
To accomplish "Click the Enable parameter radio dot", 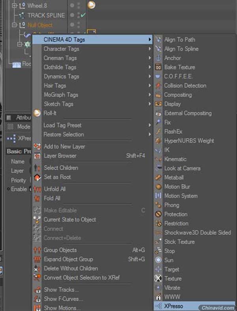I will pos(8,189).
